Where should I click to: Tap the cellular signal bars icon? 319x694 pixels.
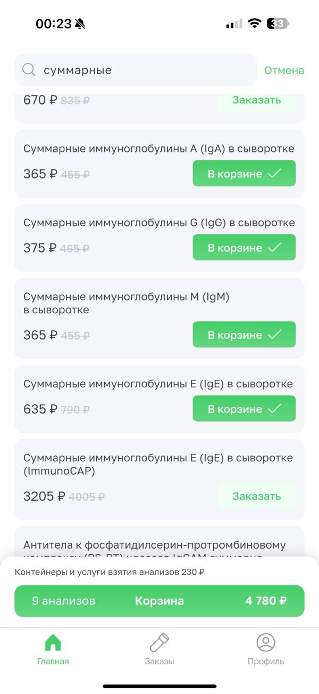232,23
